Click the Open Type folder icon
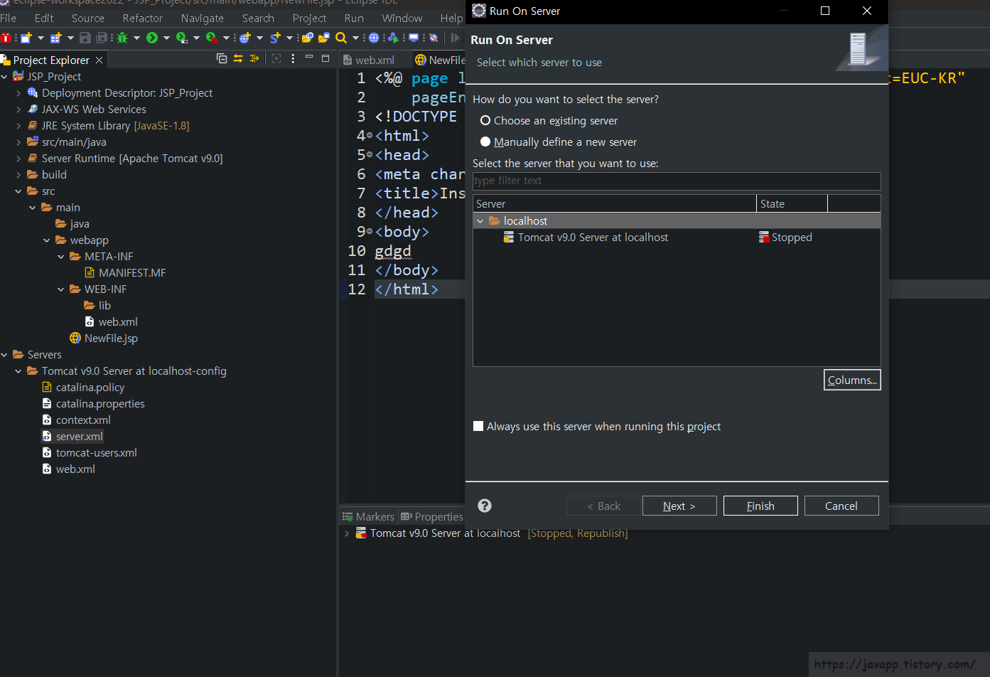 pyautogui.click(x=307, y=38)
